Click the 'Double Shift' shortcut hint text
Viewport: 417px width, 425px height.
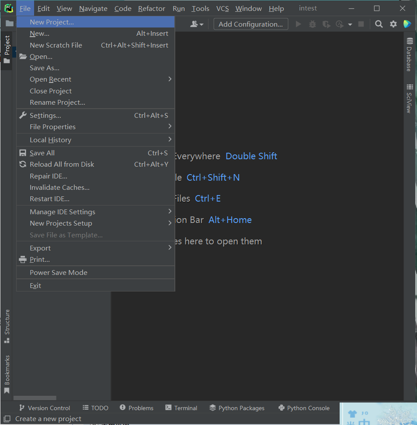click(x=251, y=156)
